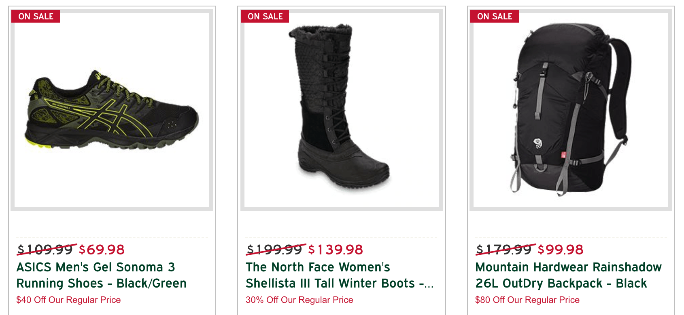Image resolution: width=684 pixels, height=315 pixels.
Task: Click "30% Off Our Regular Price" text
Action: pos(299,300)
